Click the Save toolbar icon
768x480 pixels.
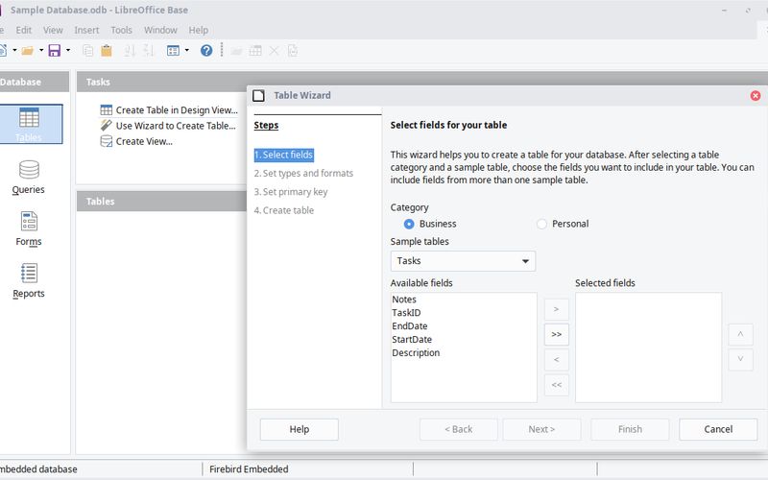click(x=54, y=50)
